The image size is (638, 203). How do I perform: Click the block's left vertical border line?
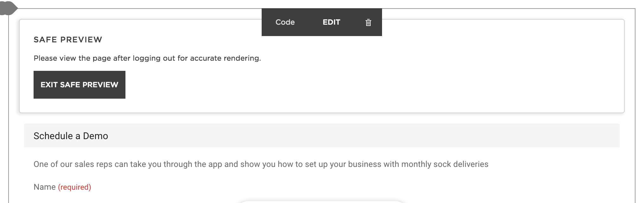[9, 111]
